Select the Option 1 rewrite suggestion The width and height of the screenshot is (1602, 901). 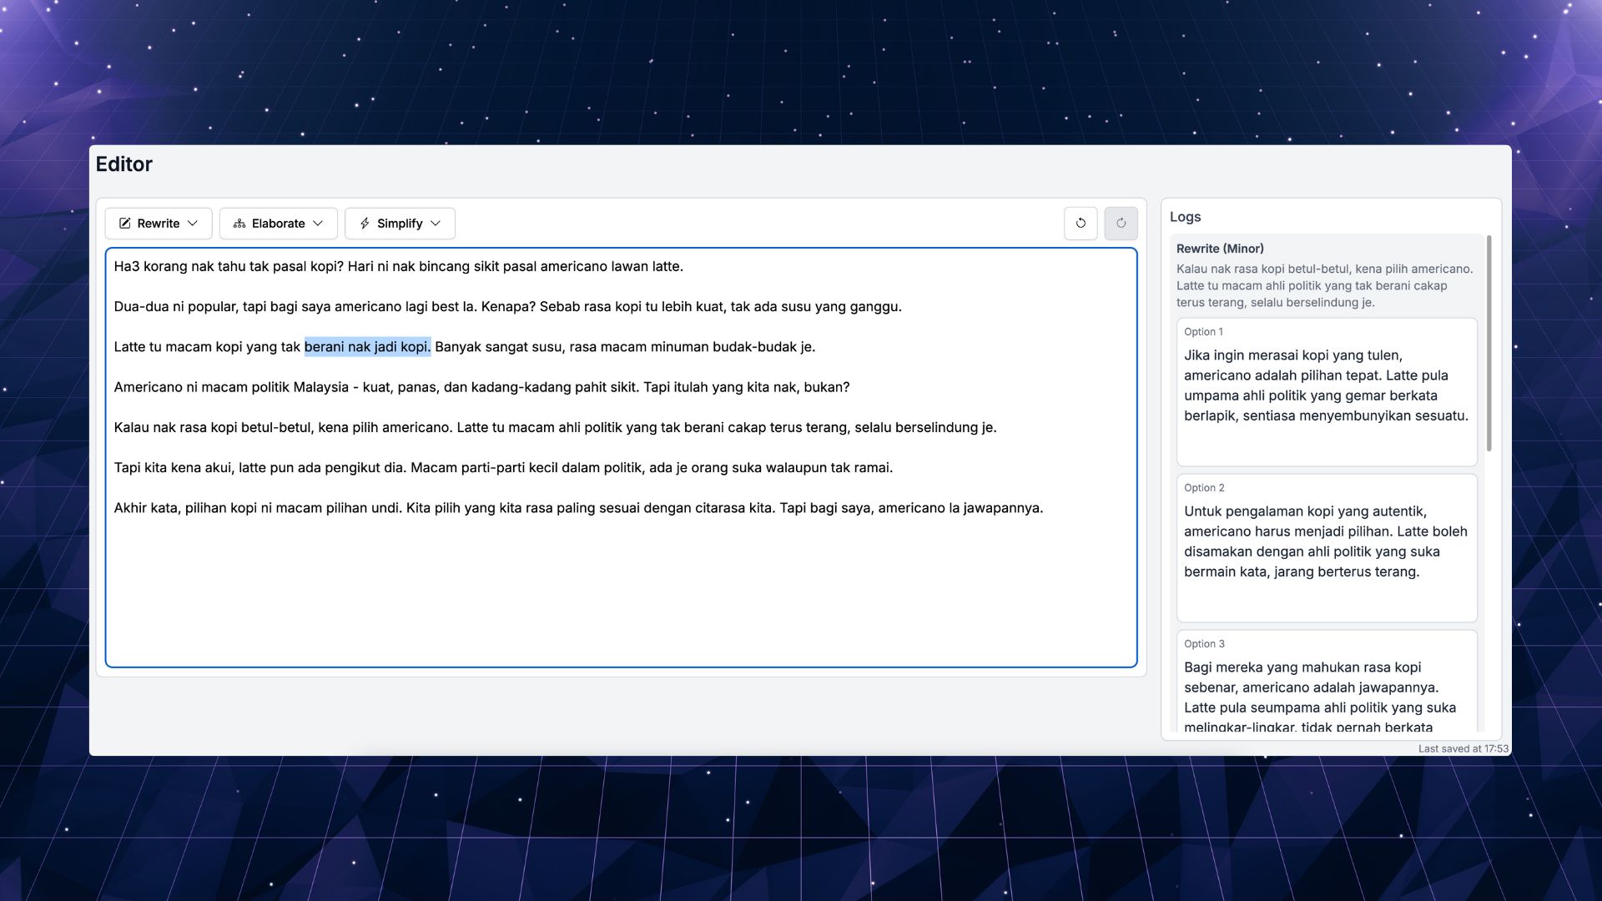(x=1327, y=392)
